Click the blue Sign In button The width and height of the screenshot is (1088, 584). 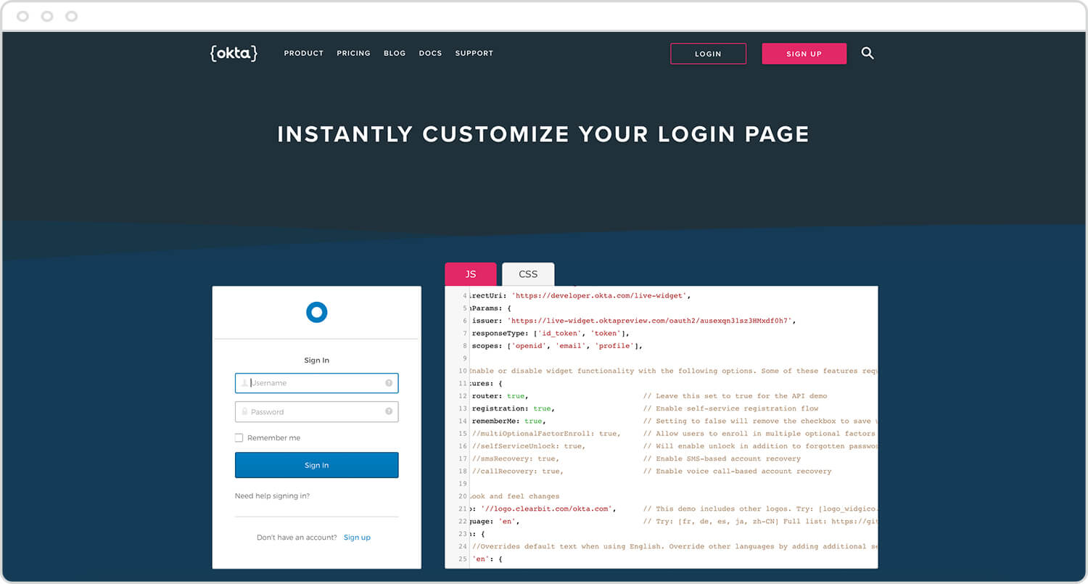click(316, 465)
